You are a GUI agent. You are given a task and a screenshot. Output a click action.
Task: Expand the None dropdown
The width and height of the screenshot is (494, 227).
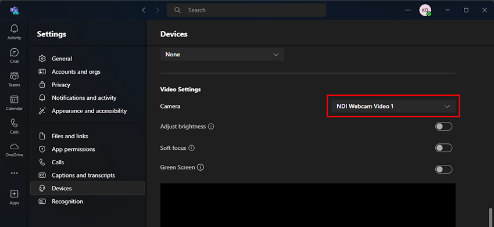coord(222,55)
